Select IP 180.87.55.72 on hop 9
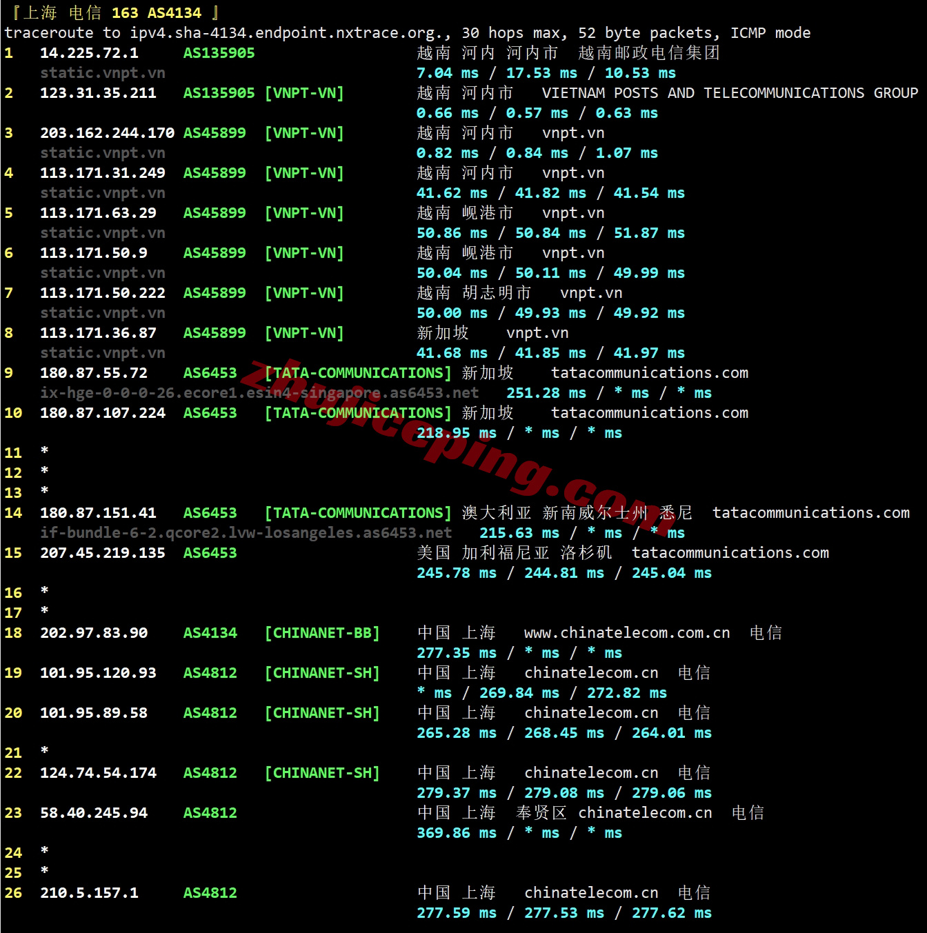The image size is (927, 933). click(x=94, y=373)
